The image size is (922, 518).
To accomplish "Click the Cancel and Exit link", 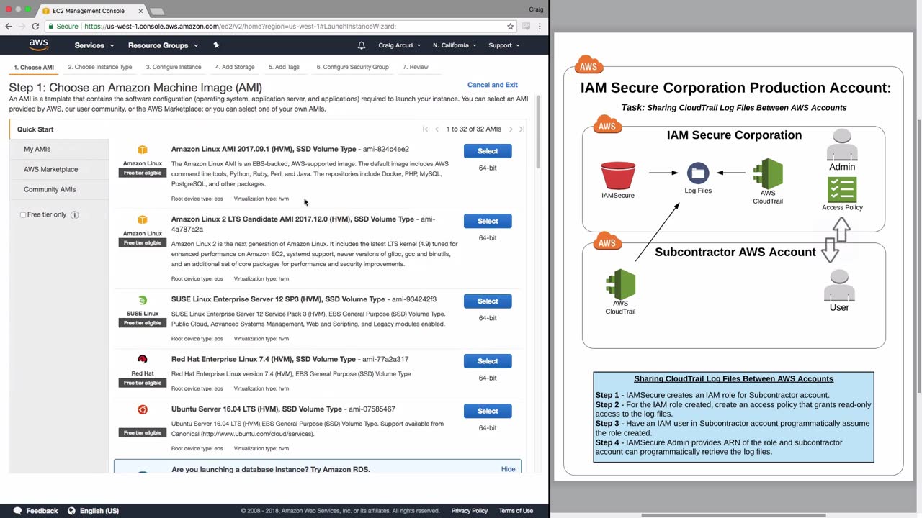I will pos(493,85).
